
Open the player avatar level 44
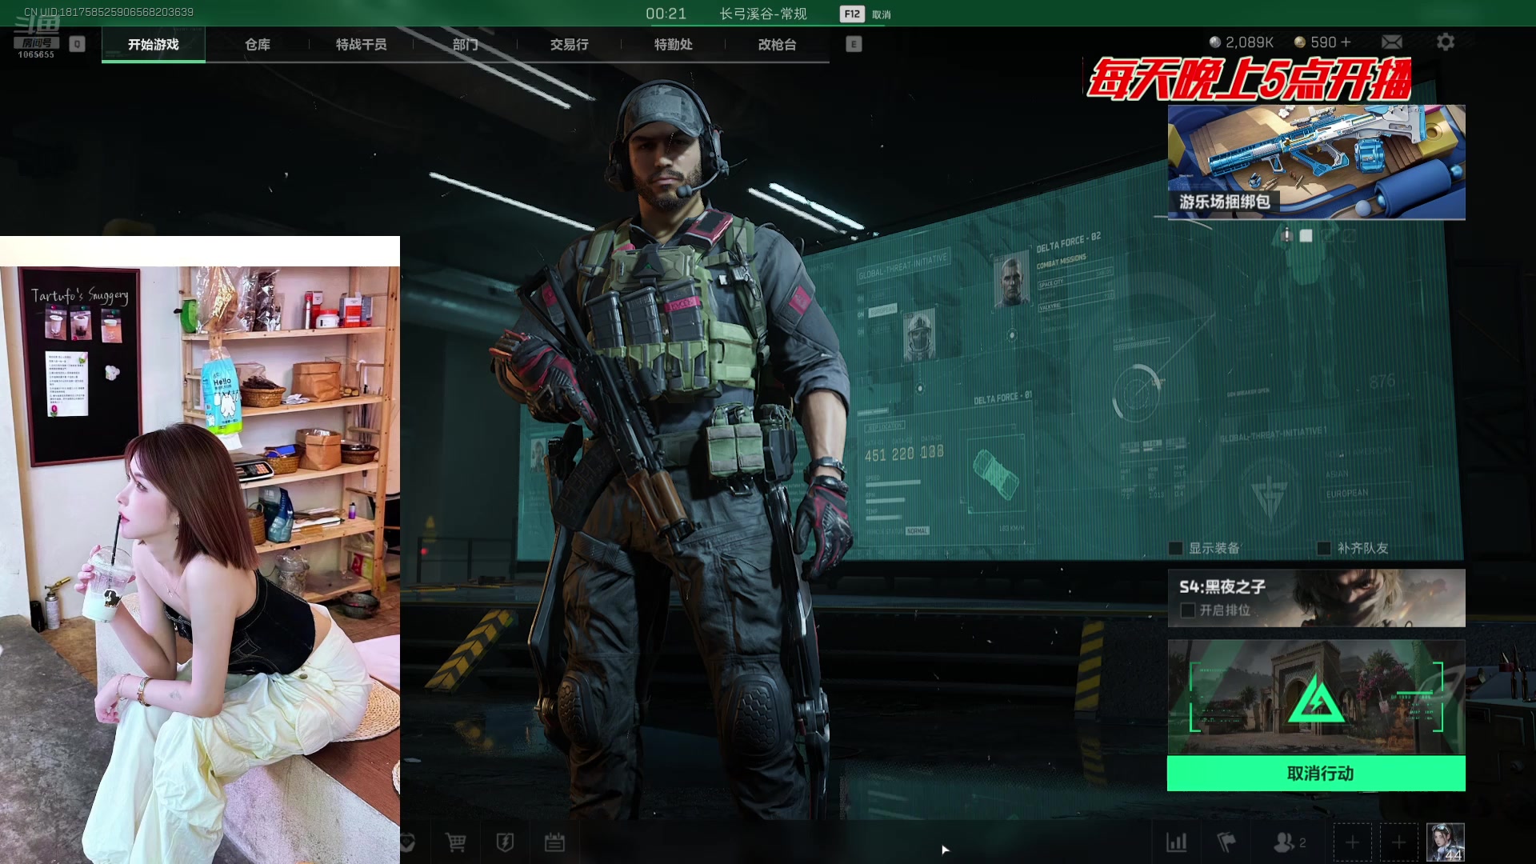point(1446,842)
